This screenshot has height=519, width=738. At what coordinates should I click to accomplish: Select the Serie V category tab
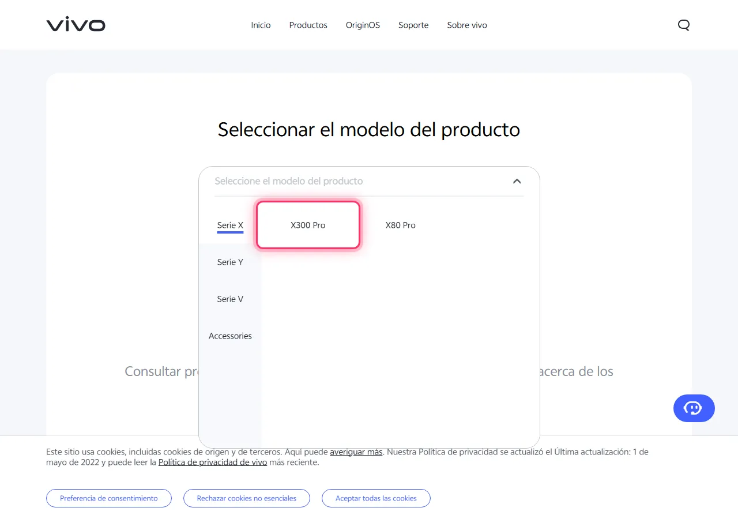[x=230, y=299]
